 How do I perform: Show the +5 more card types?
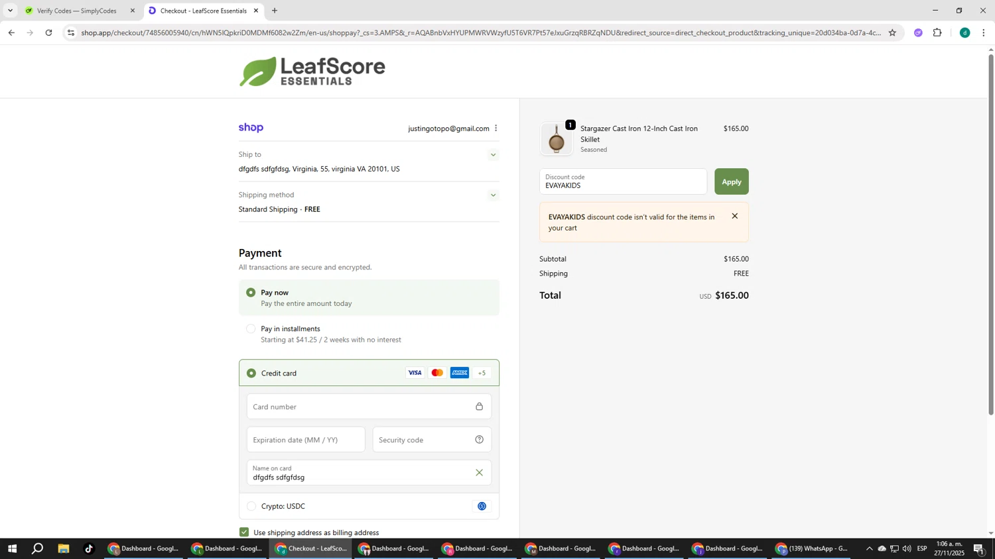[x=482, y=373]
